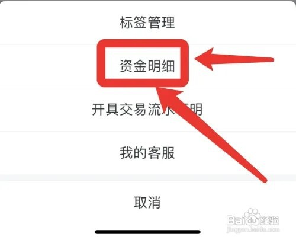Screen dimensions: 296x240
Task: Click the tail of the diagonal red arrow
Action: coord(263,179)
